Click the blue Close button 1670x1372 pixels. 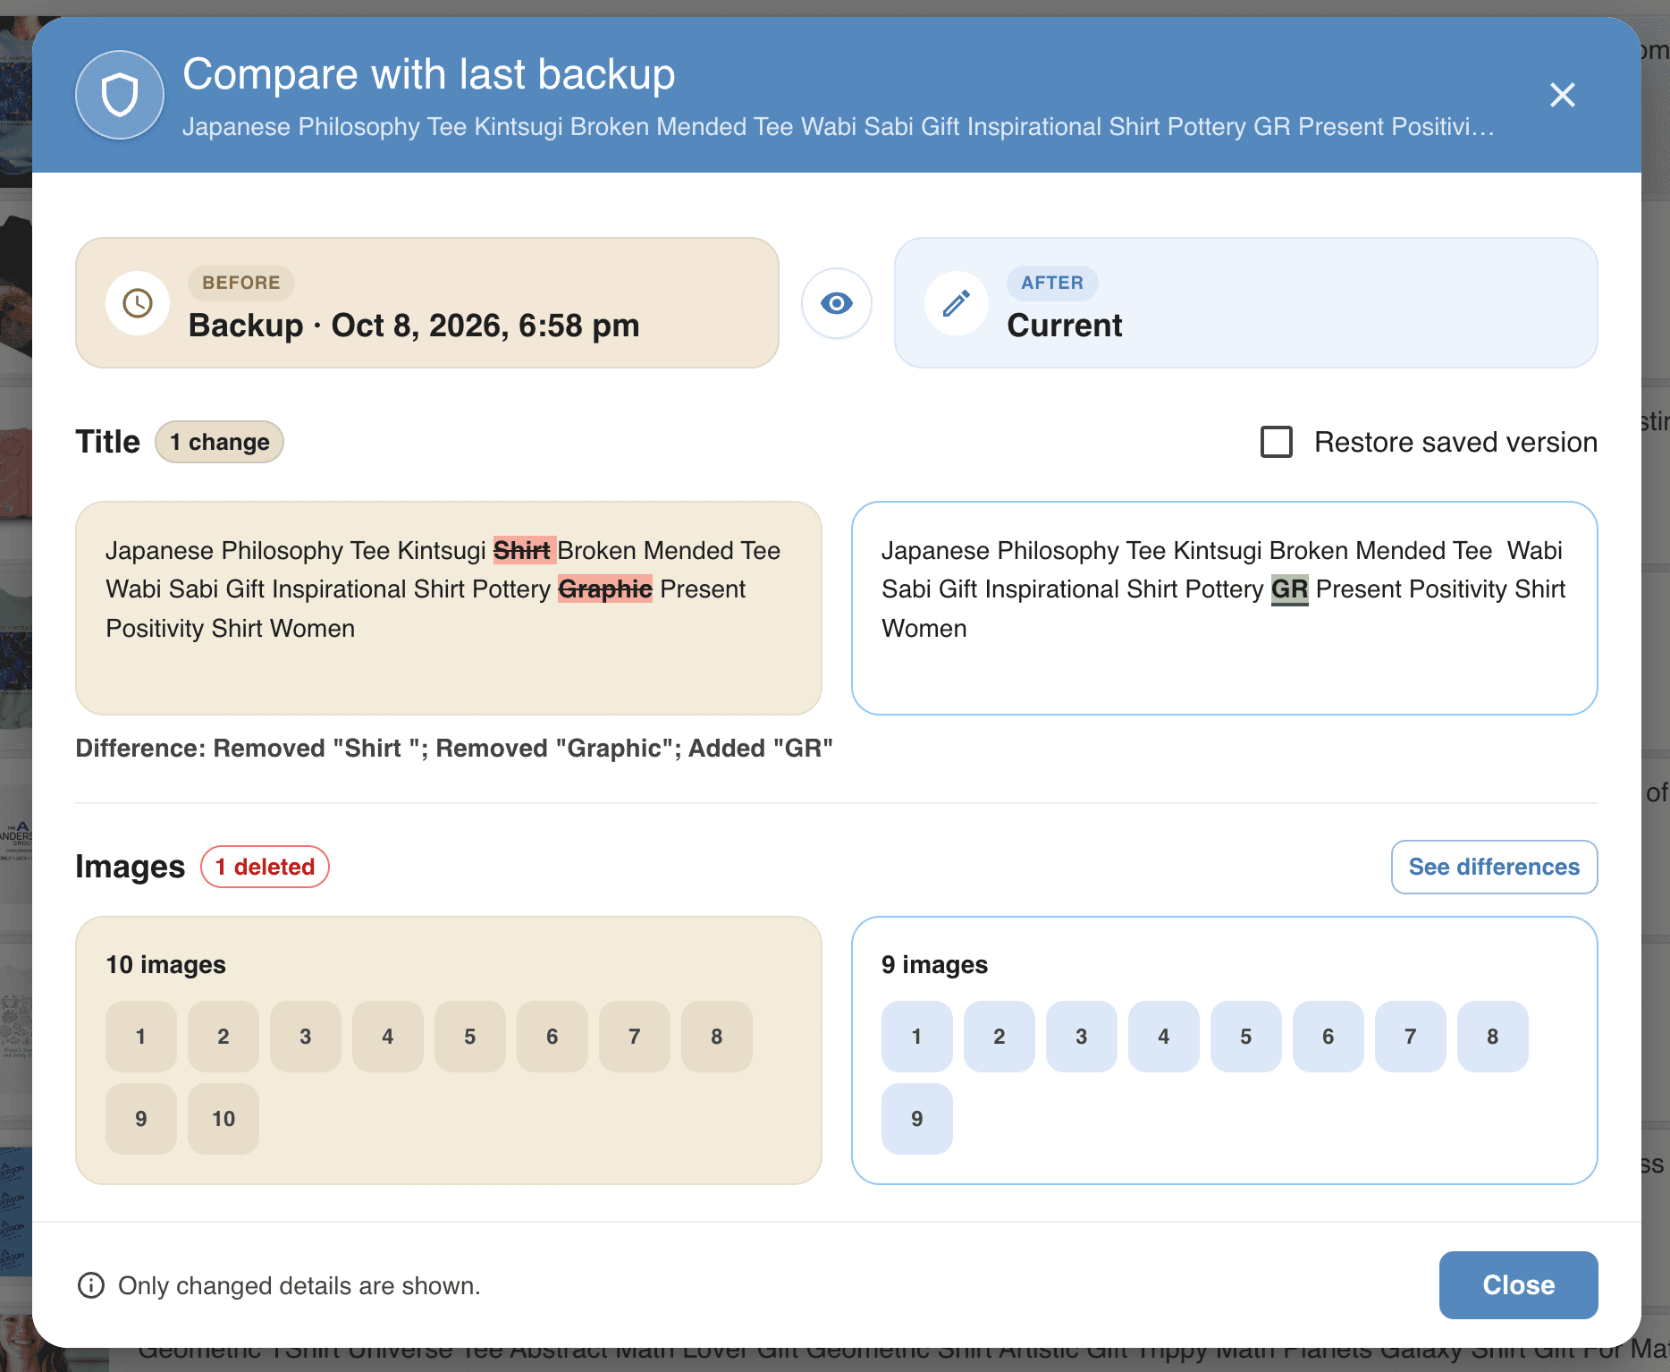pos(1519,1285)
